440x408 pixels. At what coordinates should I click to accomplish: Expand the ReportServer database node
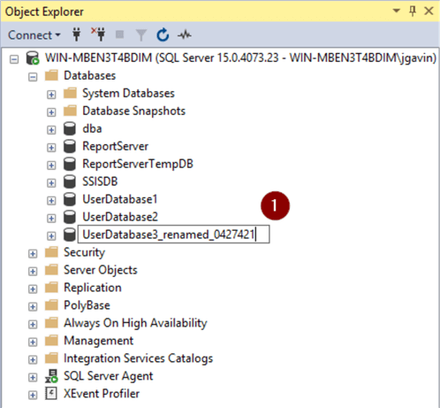(x=51, y=148)
